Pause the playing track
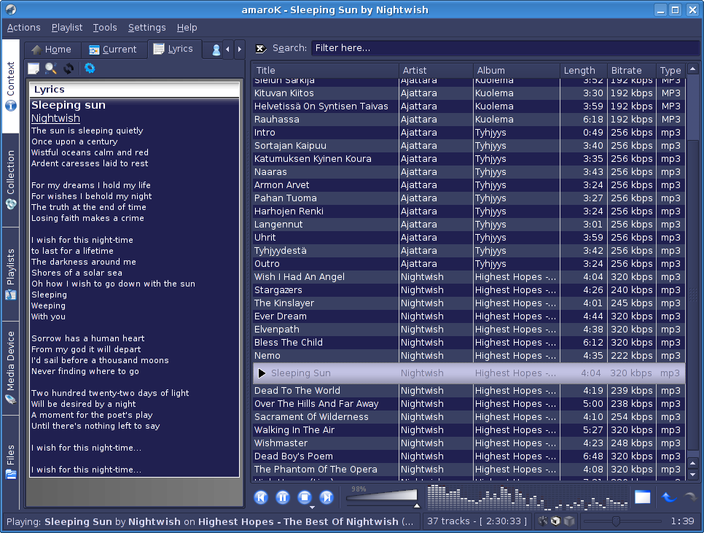The height and width of the screenshot is (533, 704). (x=283, y=497)
